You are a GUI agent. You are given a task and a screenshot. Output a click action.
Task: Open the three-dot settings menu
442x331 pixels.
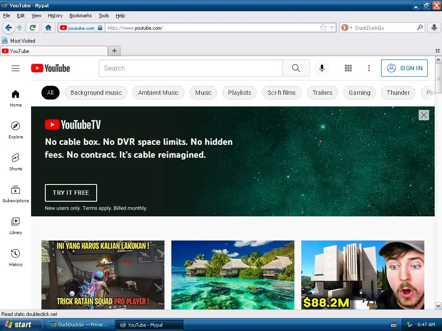[x=369, y=68]
